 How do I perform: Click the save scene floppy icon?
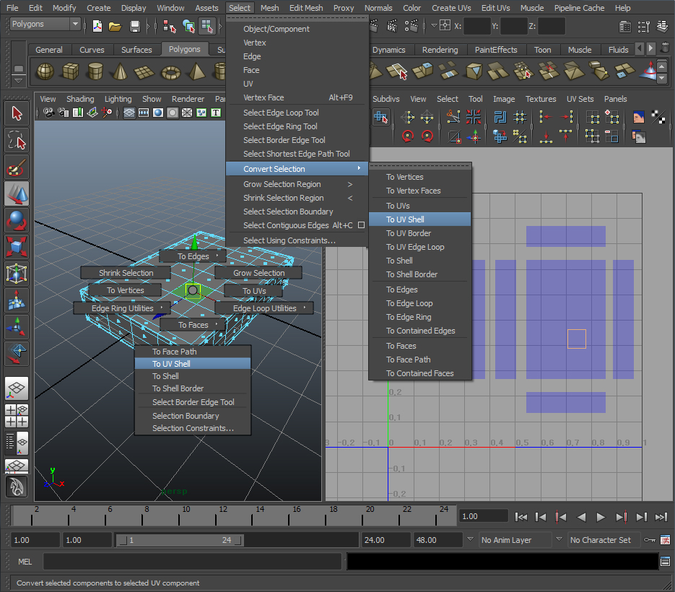click(x=134, y=26)
